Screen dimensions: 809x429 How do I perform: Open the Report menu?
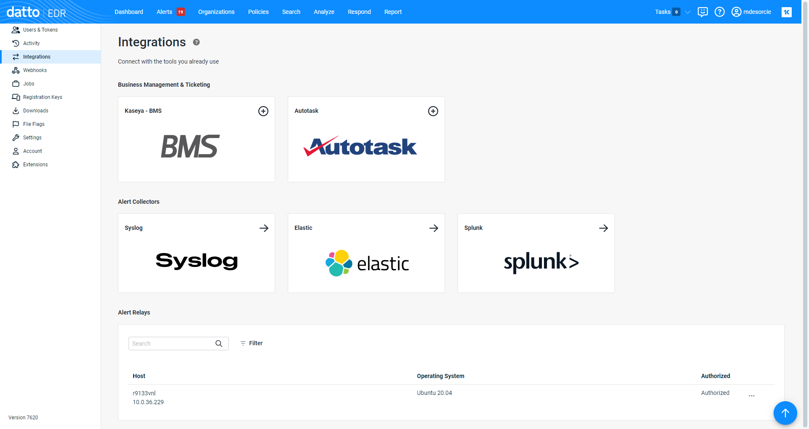(x=393, y=12)
